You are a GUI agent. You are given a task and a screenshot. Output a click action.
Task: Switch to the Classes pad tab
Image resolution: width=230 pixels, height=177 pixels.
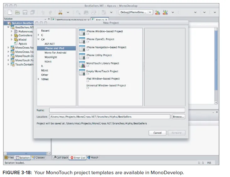tap(38, 158)
